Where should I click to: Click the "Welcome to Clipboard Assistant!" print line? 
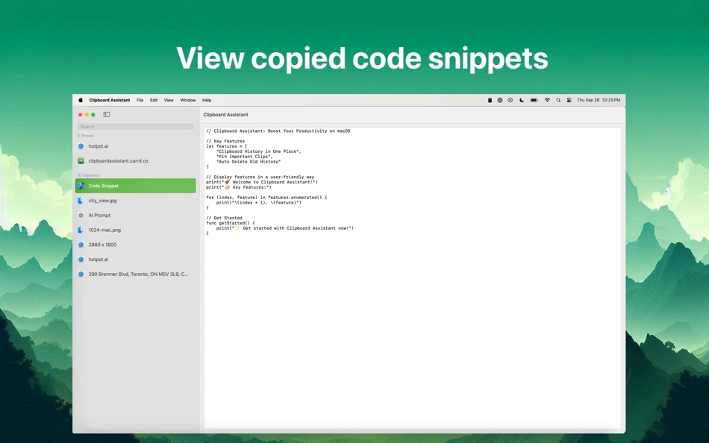pyautogui.click(x=262, y=182)
